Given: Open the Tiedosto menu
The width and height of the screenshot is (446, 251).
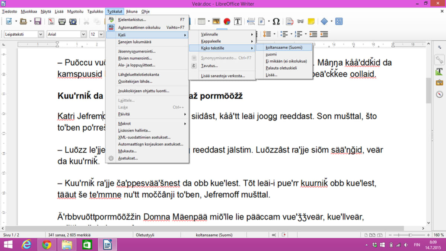Looking at the screenshot, I should (x=9, y=12).
